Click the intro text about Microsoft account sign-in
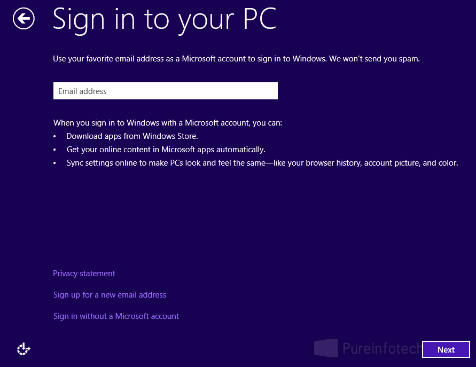Image resolution: width=476 pixels, height=367 pixels. (x=236, y=59)
